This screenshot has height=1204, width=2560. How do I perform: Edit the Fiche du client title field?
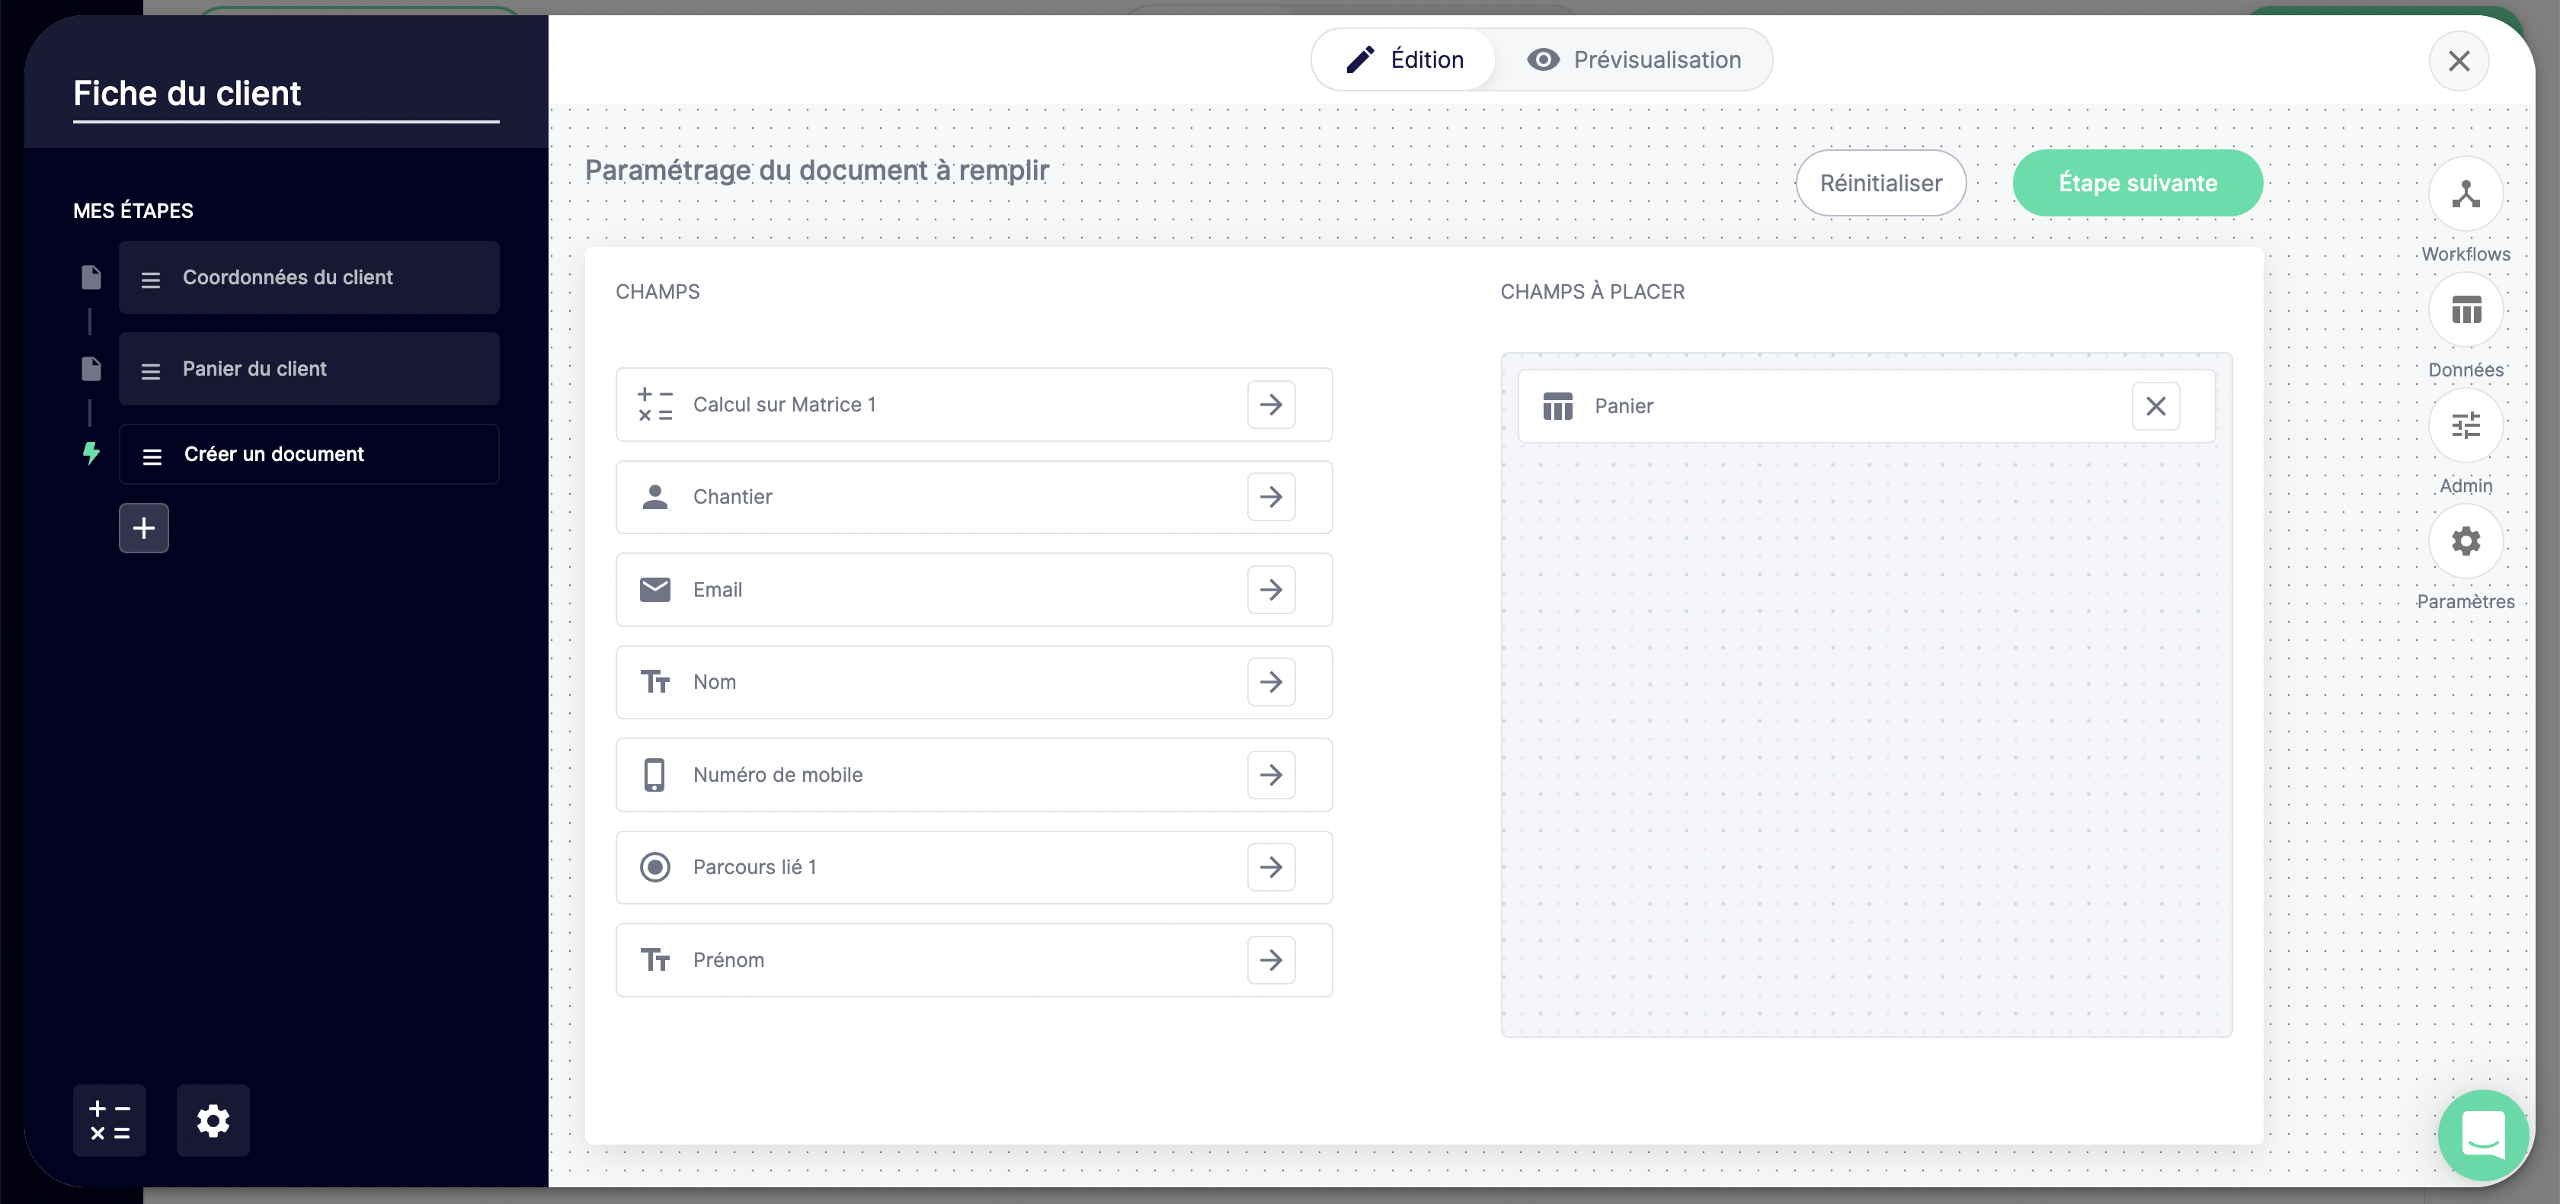click(x=286, y=94)
